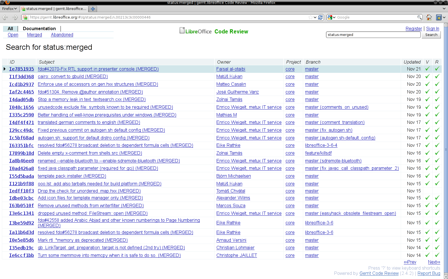
Task: Open branch master (sdremote-bluetooth)
Action: click(x=333, y=161)
